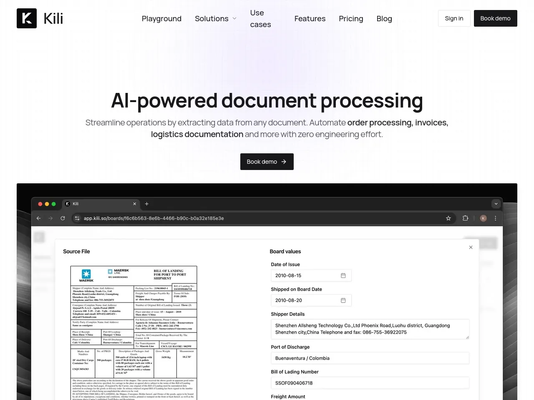
Task: Open calendar for Shipped on Board Date
Action: [343, 300]
